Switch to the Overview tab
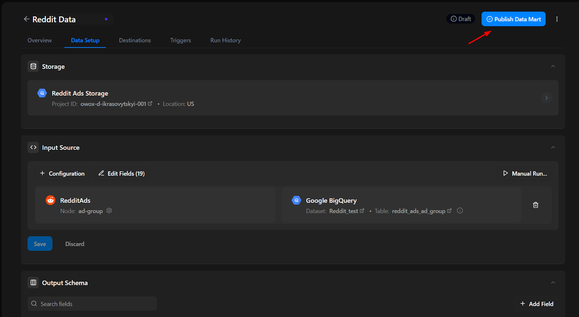 [x=40, y=40]
